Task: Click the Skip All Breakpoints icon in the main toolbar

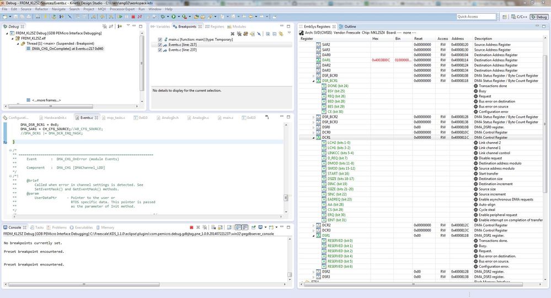Action: pos(69,17)
